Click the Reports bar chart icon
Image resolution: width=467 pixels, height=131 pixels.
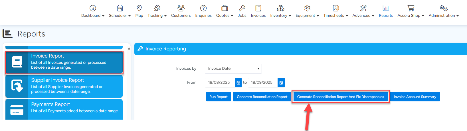tap(386, 8)
